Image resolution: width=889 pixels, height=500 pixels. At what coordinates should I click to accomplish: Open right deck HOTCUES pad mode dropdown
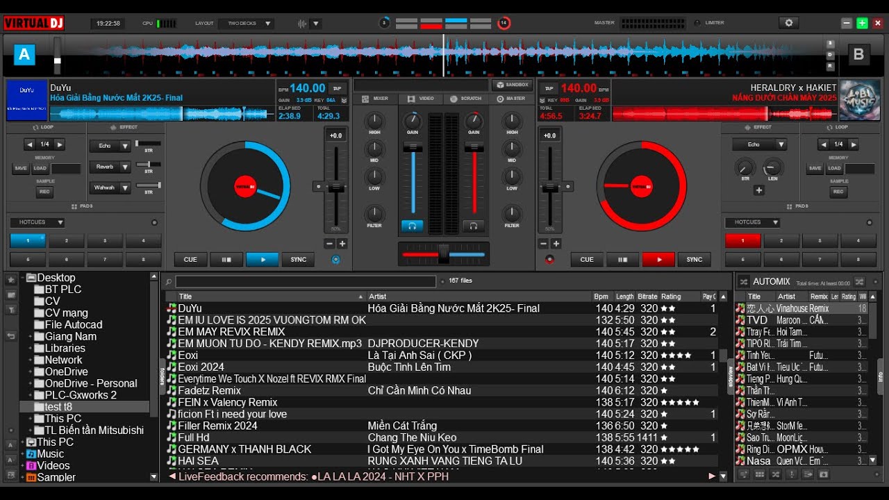(x=752, y=222)
